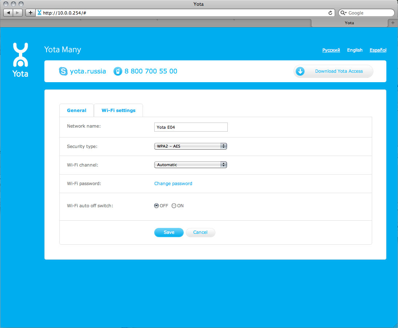The image size is (398, 328).
Task: Switch language to Русский
Action: pyautogui.click(x=331, y=50)
